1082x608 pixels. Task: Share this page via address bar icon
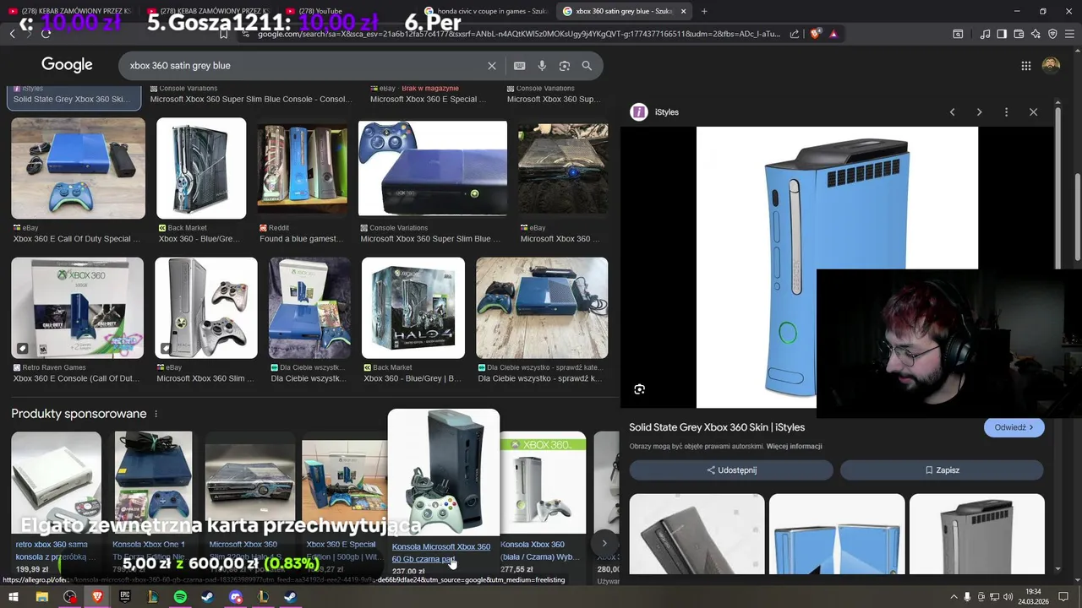click(x=795, y=34)
